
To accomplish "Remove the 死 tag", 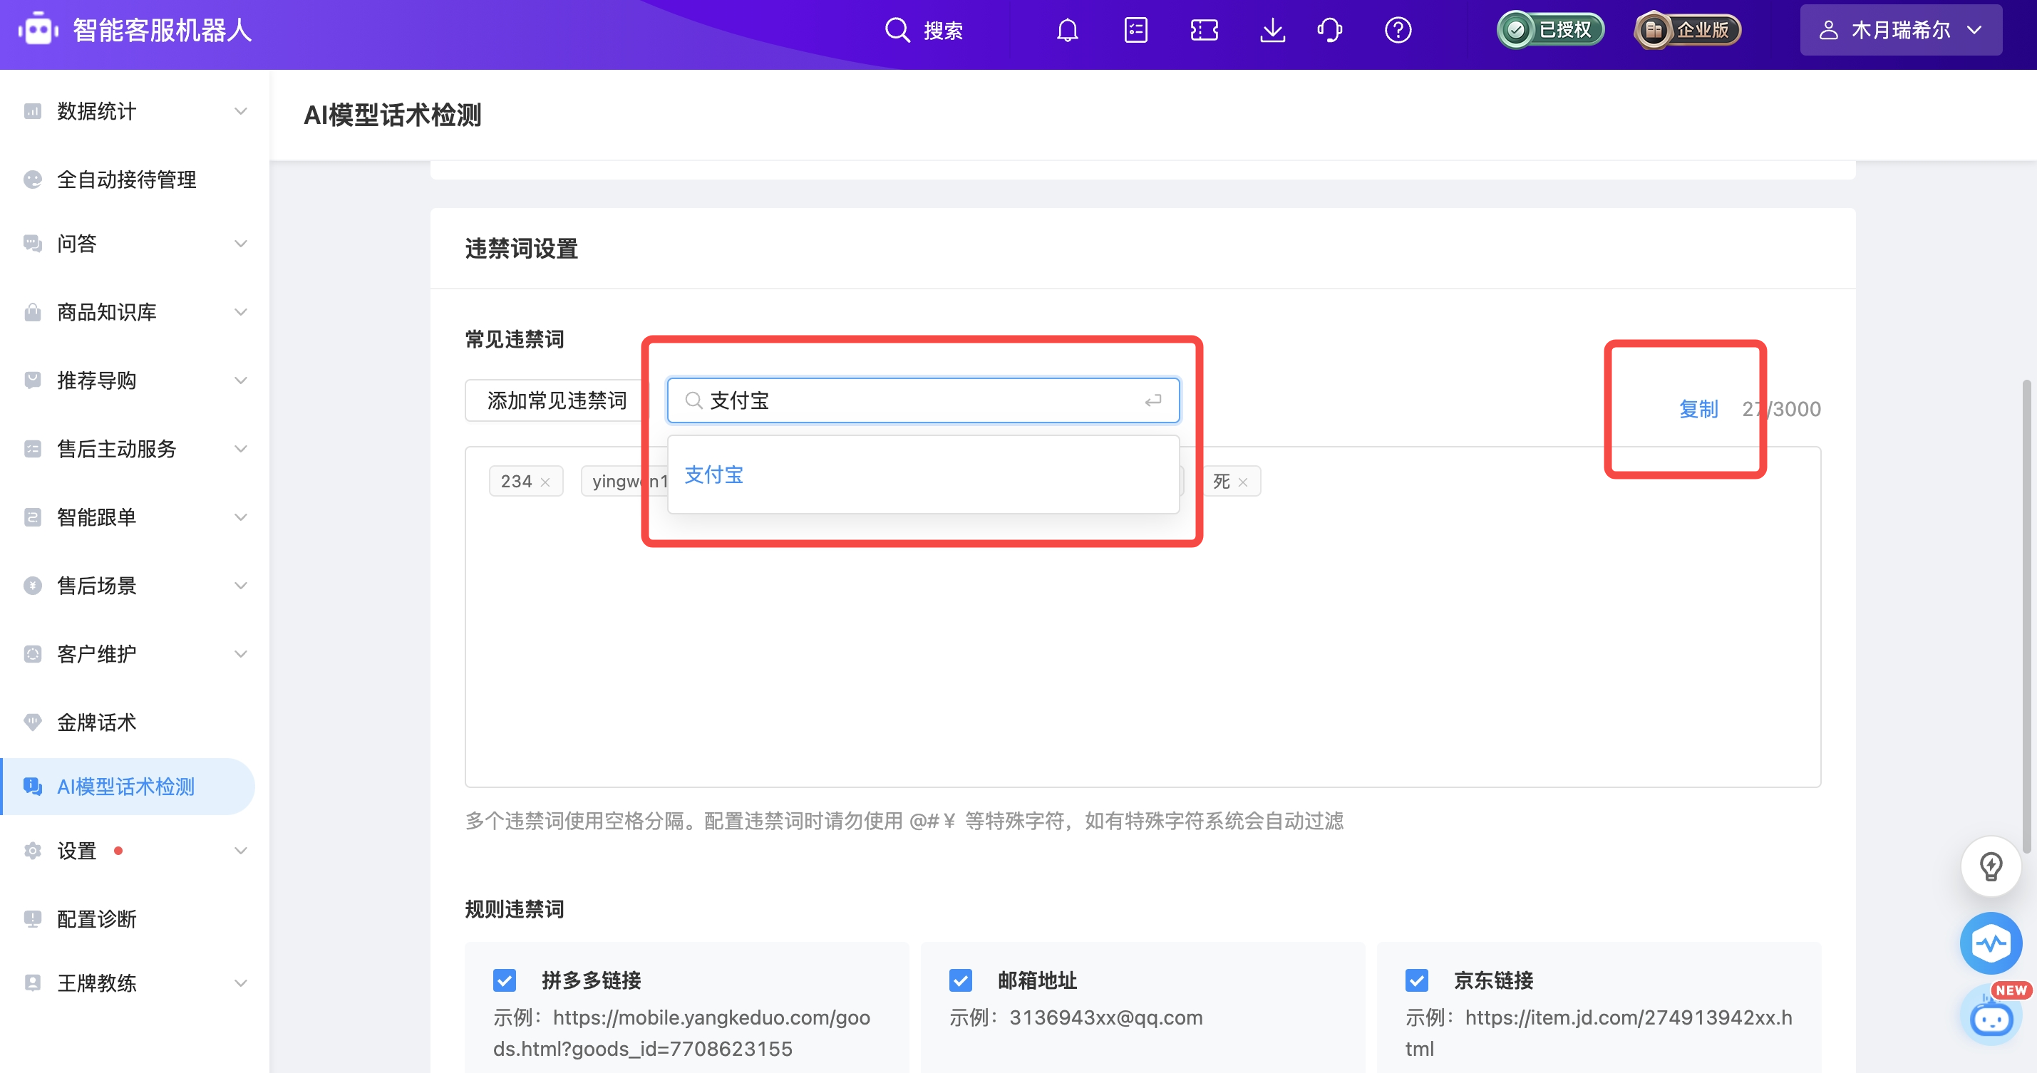I will [x=1243, y=482].
